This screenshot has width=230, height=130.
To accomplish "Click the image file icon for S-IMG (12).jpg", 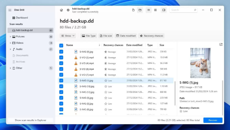I will tap(76, 92).
